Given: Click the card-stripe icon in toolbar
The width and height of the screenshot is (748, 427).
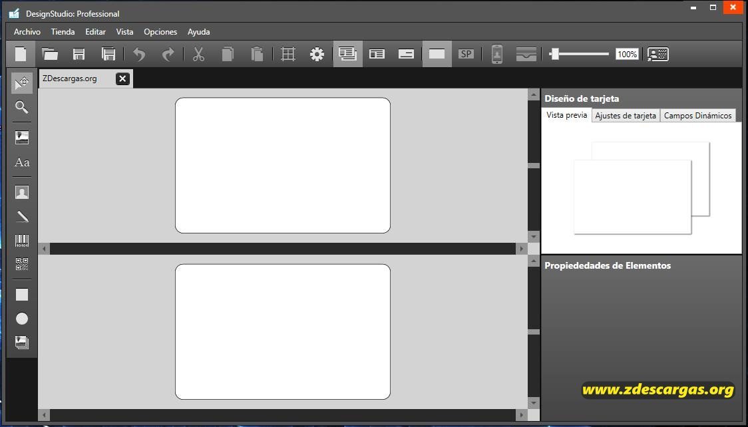Looking at the screenshot, I should 526,54.
